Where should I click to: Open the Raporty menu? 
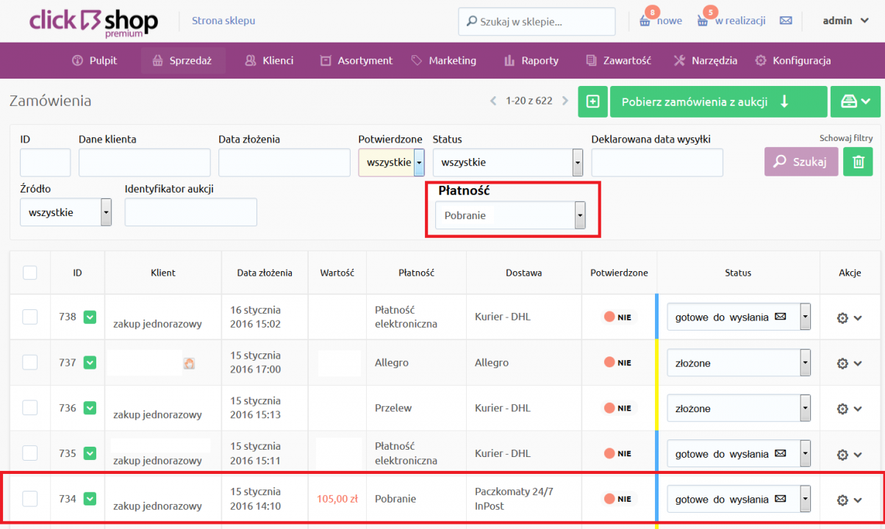point(531,60)
